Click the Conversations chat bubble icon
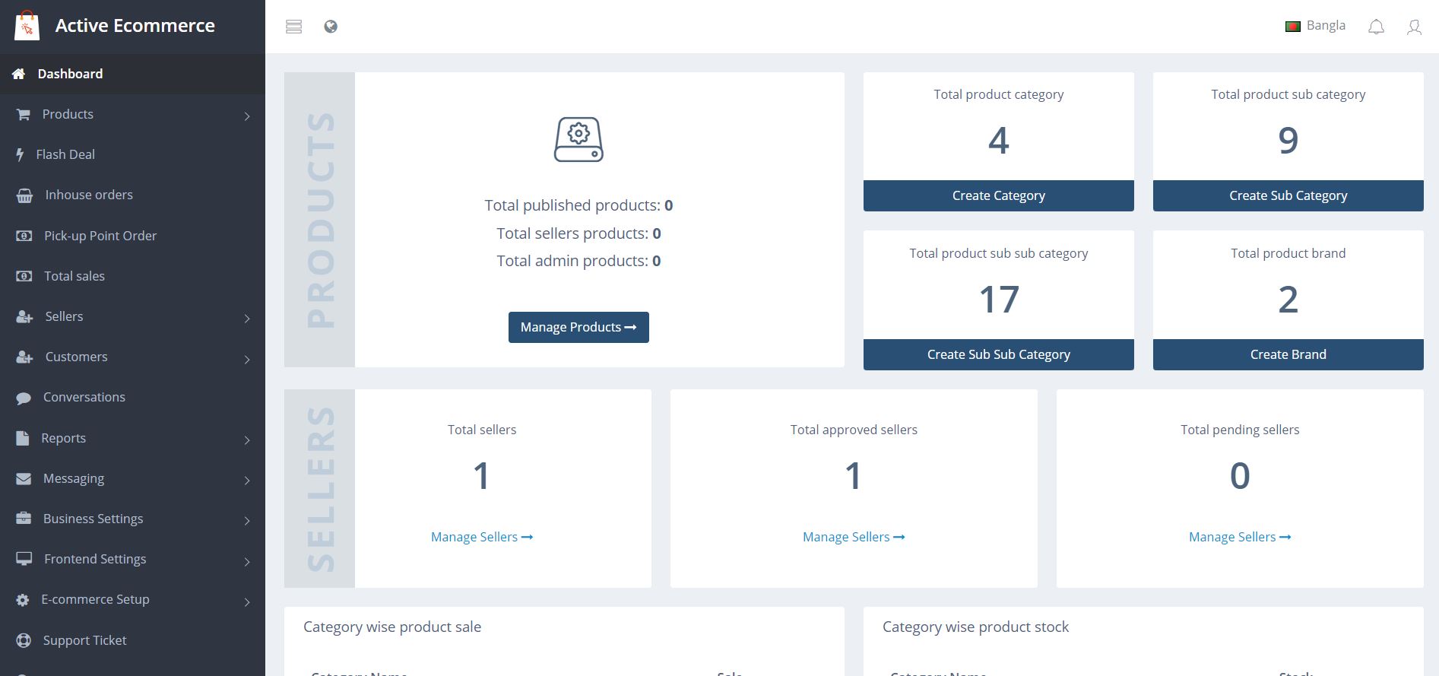Image resolution: width=1439 pixels, height=676 pixels. (24, 398)
